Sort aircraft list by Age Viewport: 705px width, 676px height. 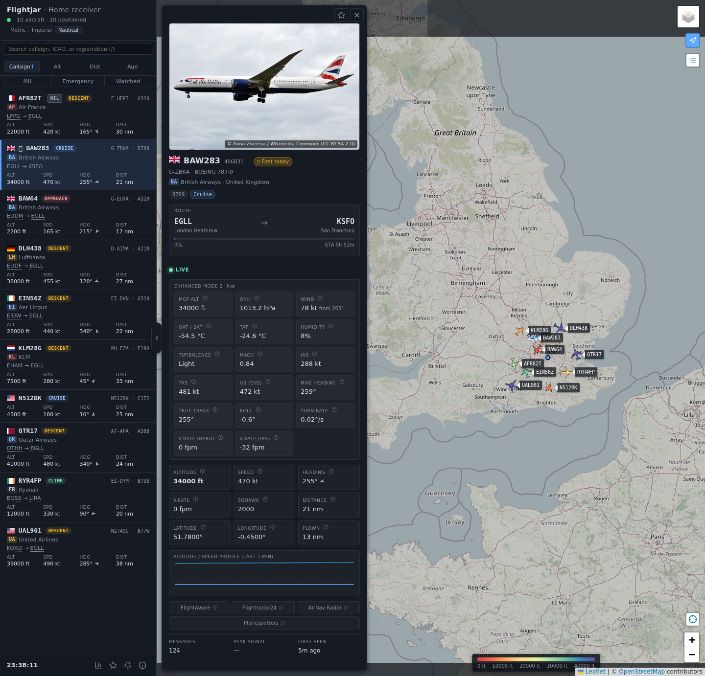[133, 67]
